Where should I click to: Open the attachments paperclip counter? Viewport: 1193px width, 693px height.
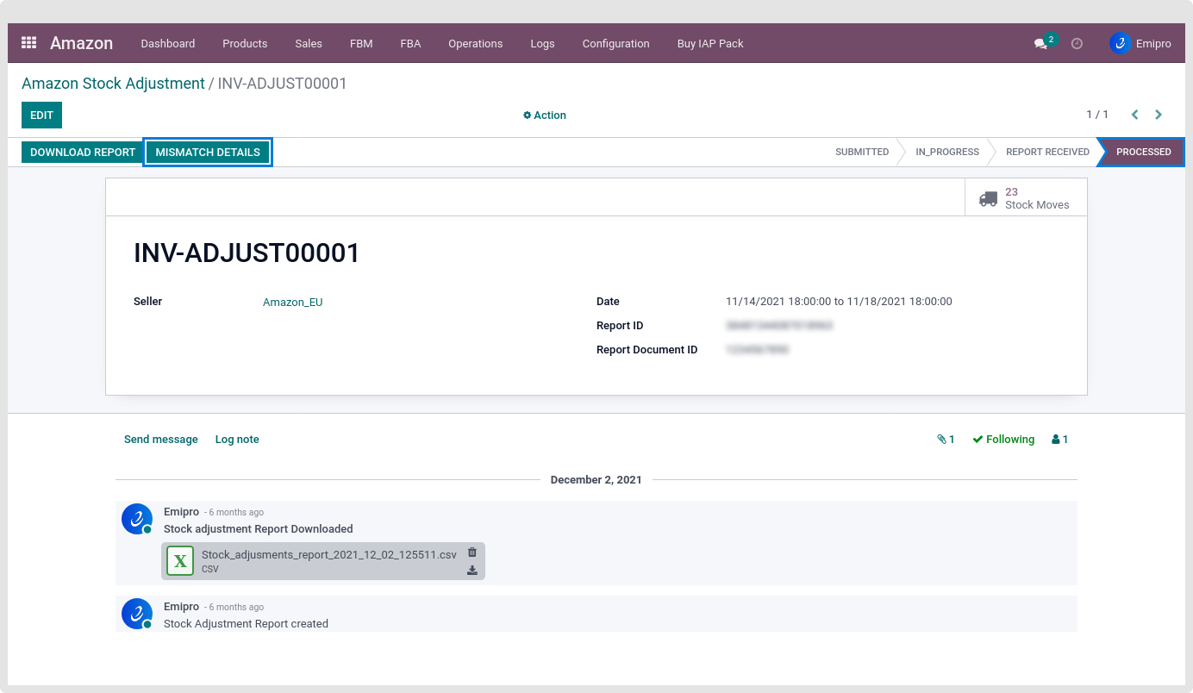pos(946,440)
